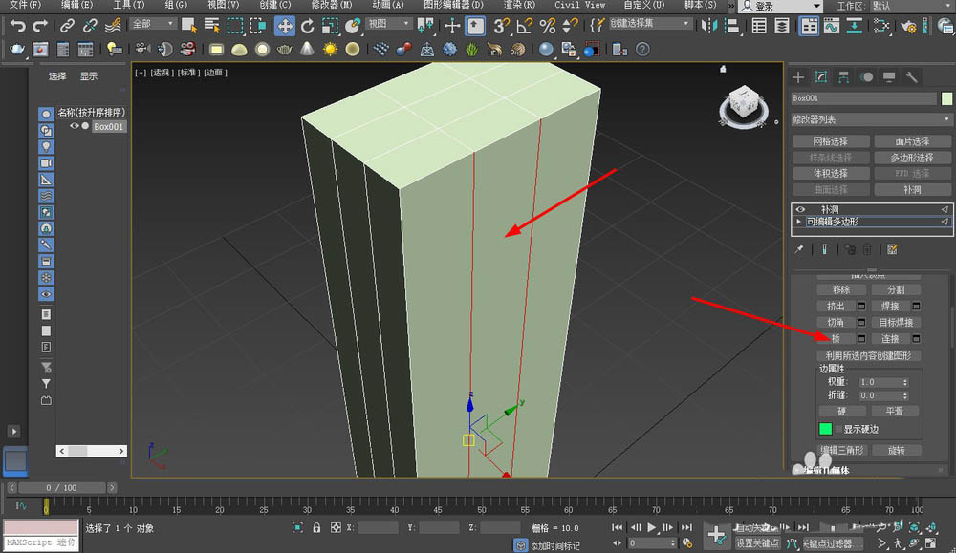Open the 渲染(R) menu
The width and height of the screenshot is (956, 553).
pyautogui.click(x=518, y=5)
